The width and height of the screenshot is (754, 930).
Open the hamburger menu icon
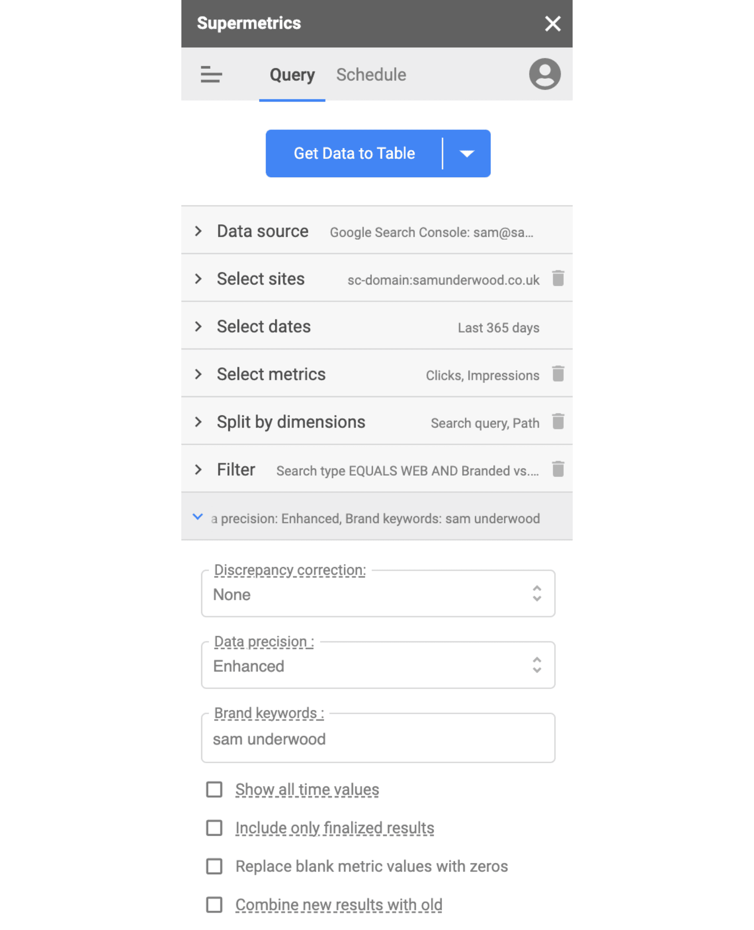pyautogui.click(x=211, y=74)
